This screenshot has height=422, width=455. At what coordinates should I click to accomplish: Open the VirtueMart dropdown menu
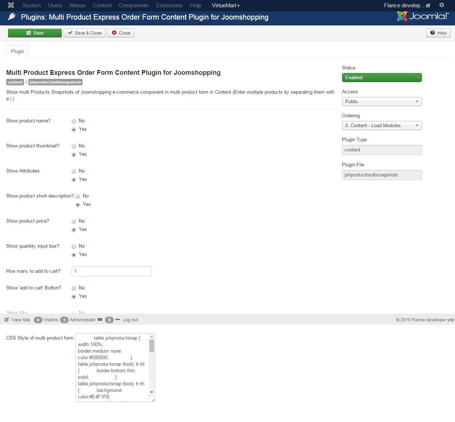[x=226, y=5]
